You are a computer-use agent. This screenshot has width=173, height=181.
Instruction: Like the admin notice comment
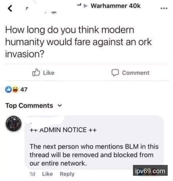[47, 174]
